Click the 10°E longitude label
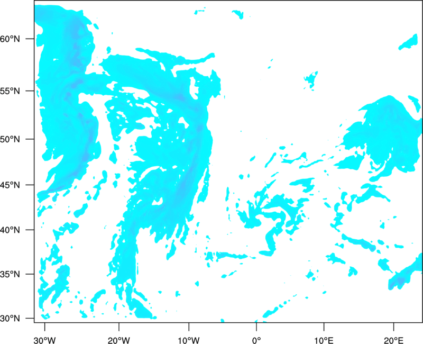The image size is (423, 344). [x=324, y=340]
